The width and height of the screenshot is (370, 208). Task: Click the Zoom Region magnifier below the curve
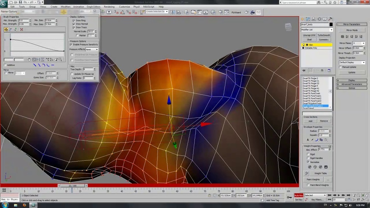coord(60,60)
